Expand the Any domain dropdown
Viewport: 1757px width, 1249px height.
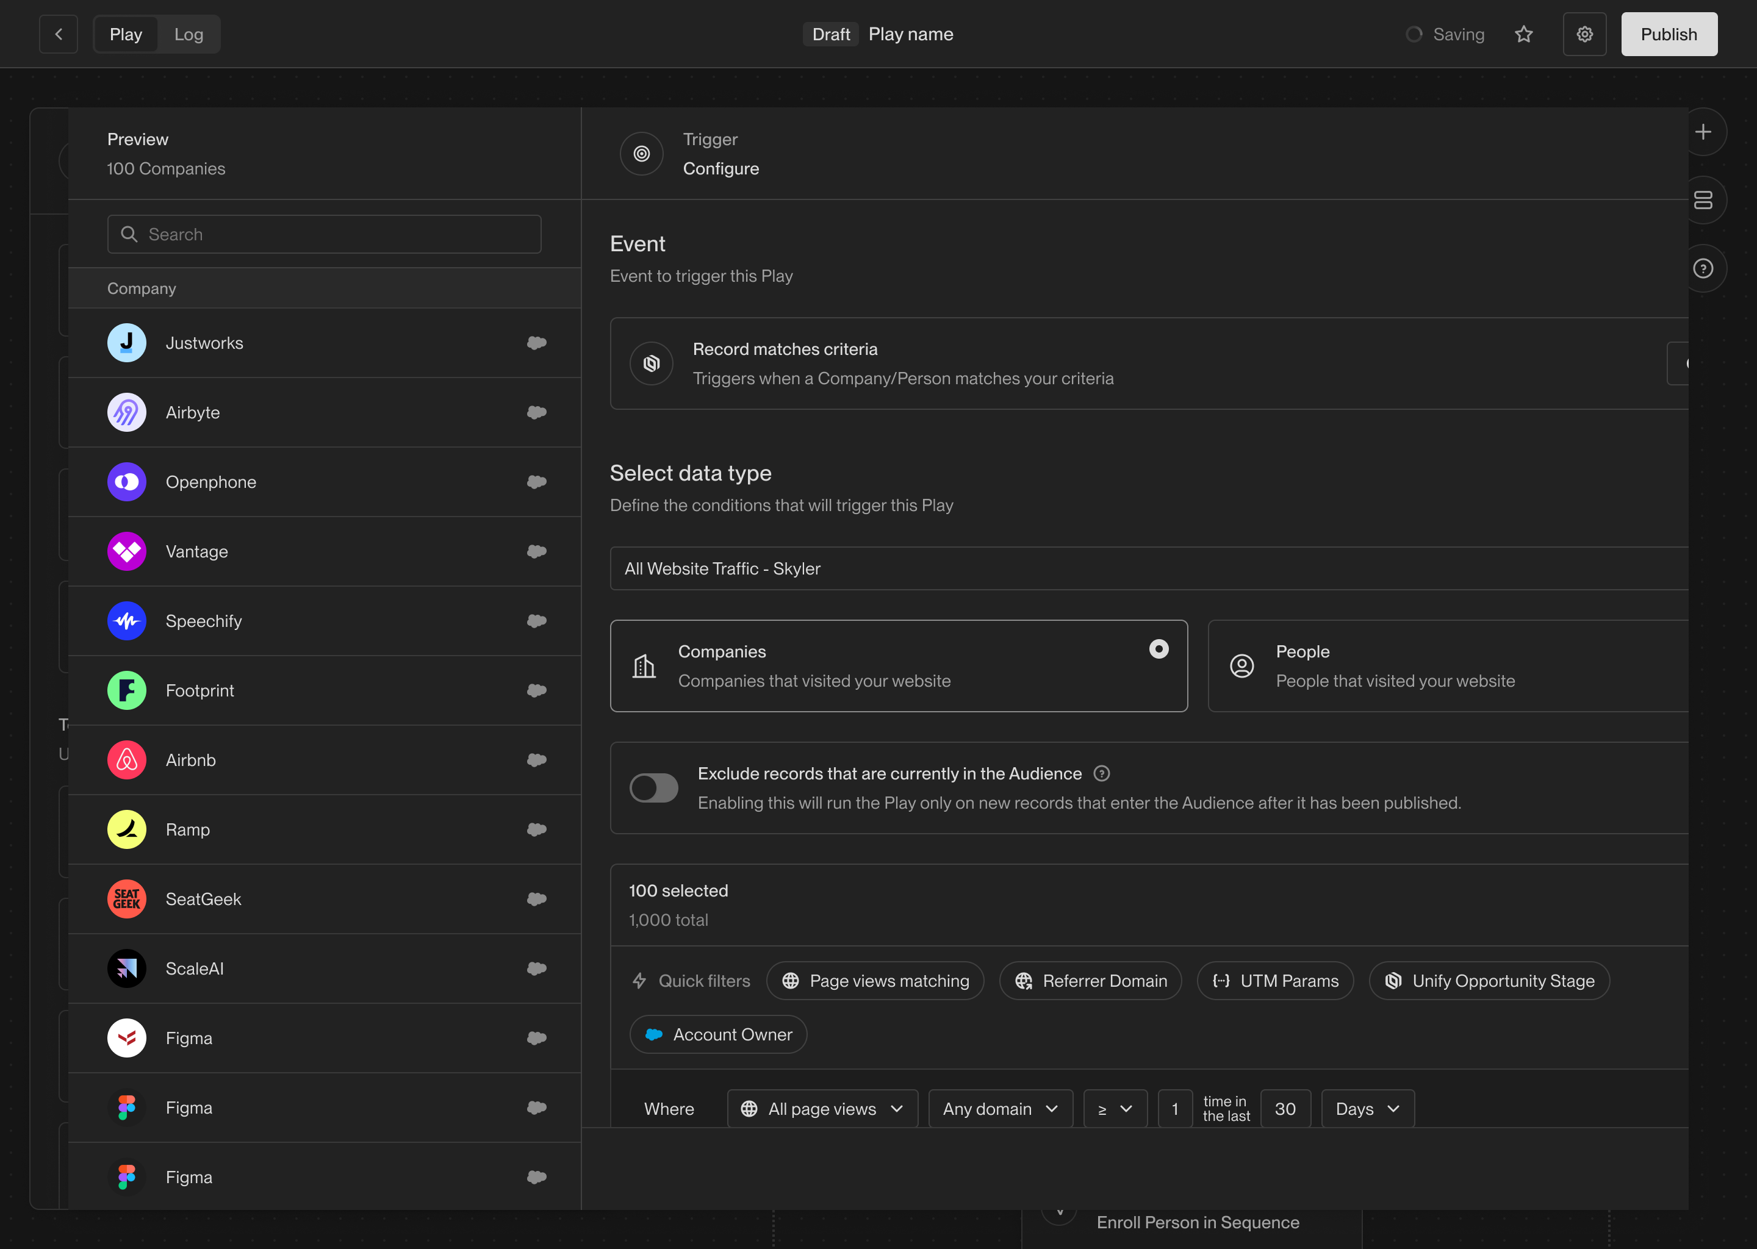click(1000, 1108)
